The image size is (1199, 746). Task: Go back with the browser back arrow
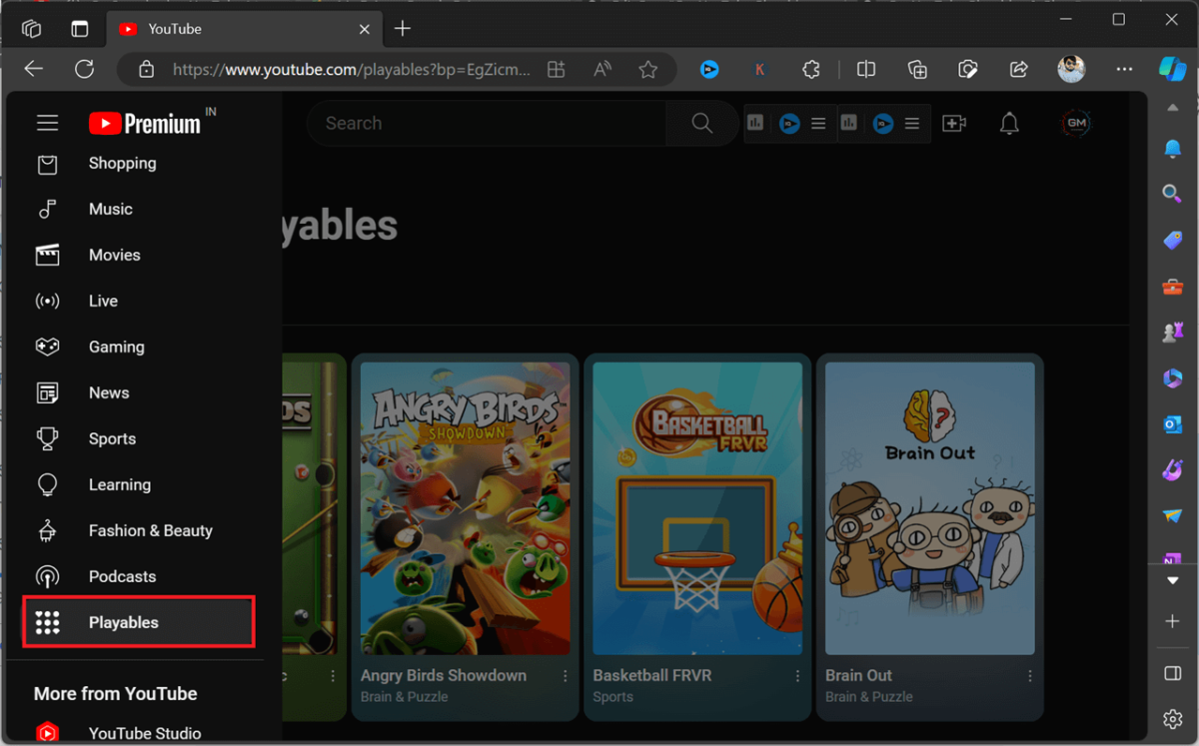coord(34,69)
